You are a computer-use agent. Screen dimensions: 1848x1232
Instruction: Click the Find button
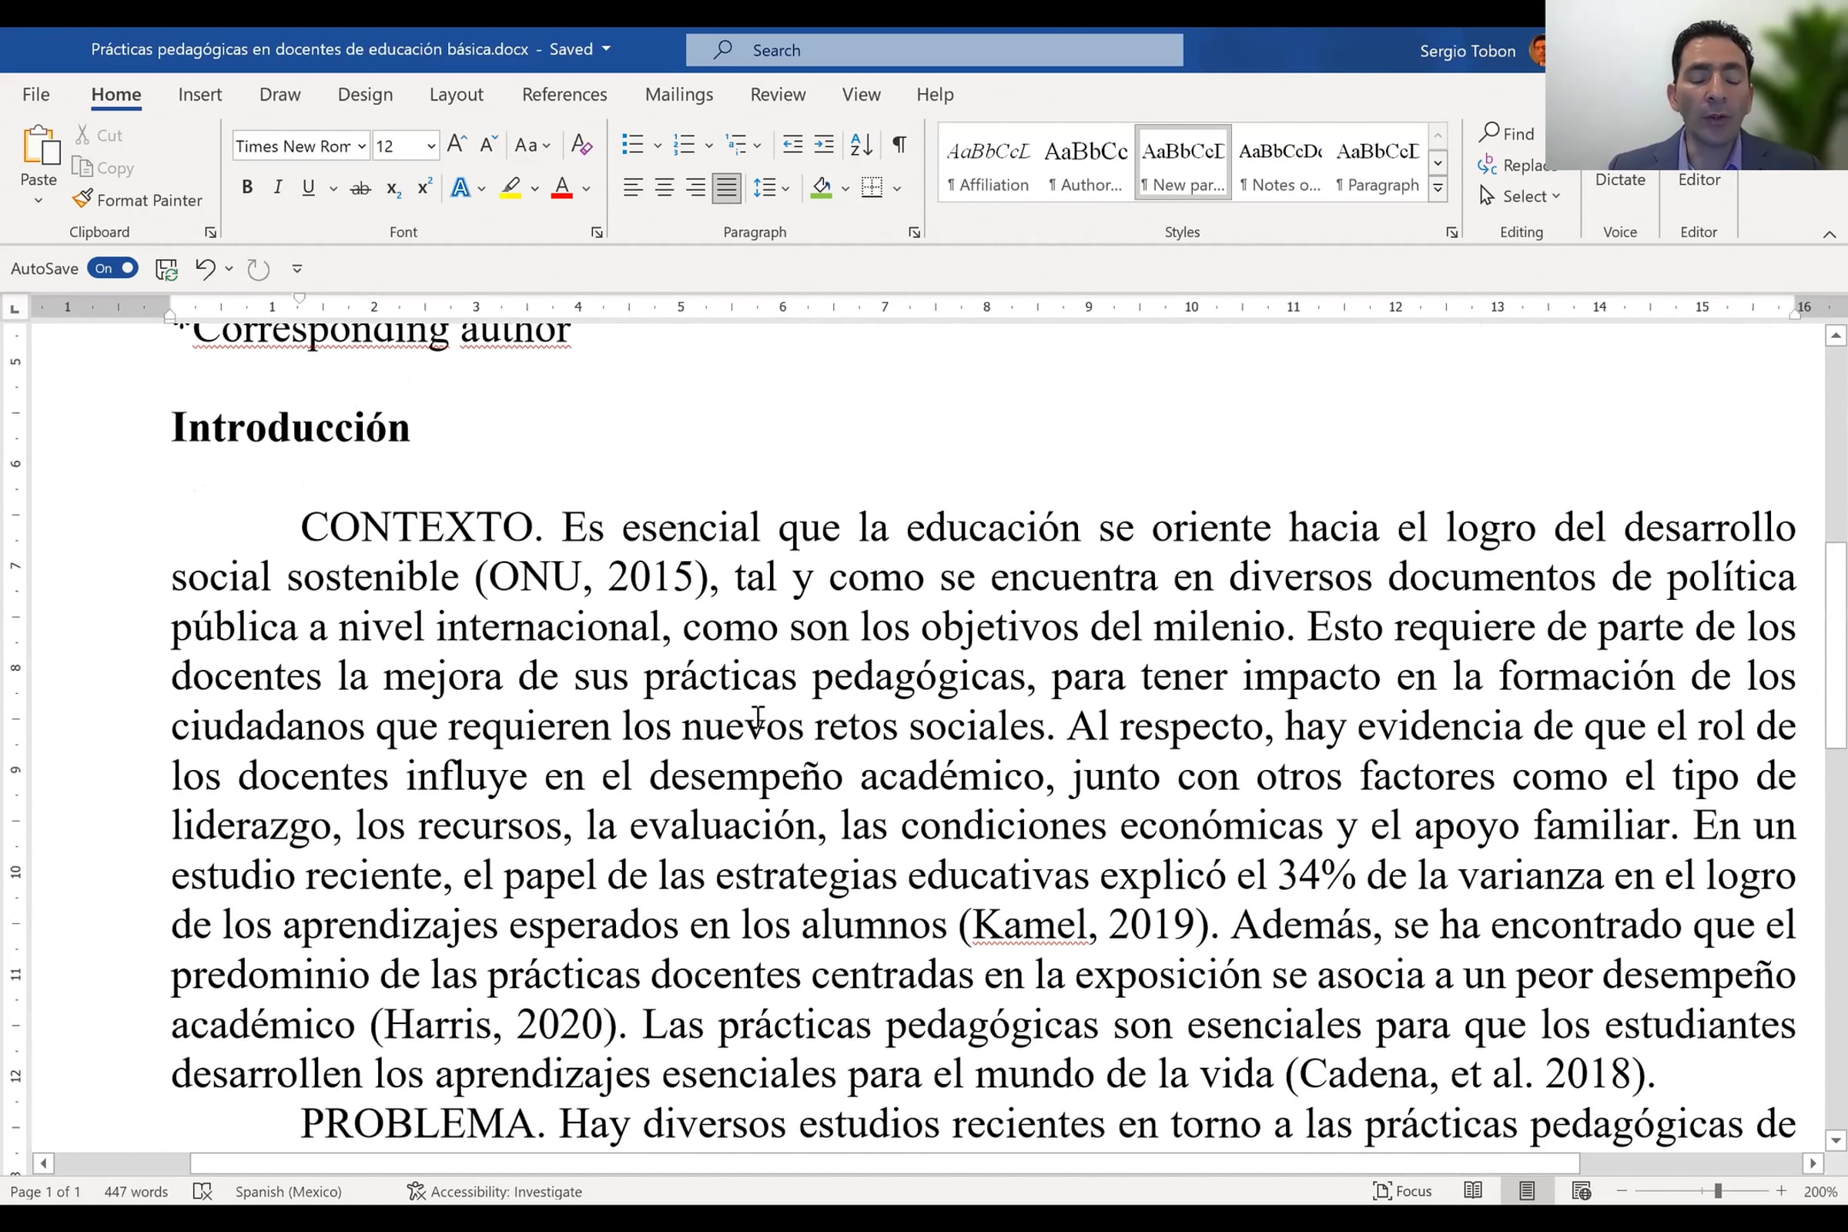[1506, 133]
